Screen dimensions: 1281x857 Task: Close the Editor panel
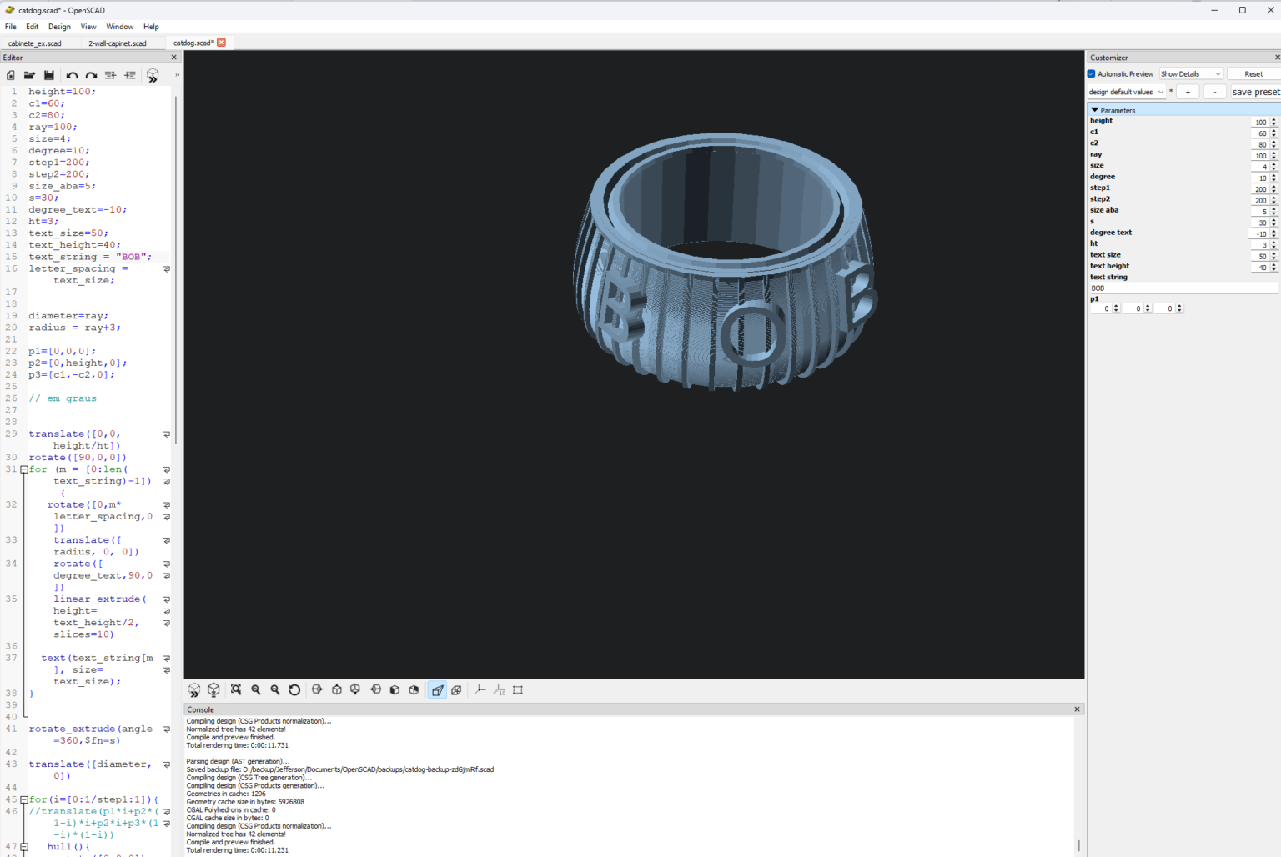(x=173, y=58)
